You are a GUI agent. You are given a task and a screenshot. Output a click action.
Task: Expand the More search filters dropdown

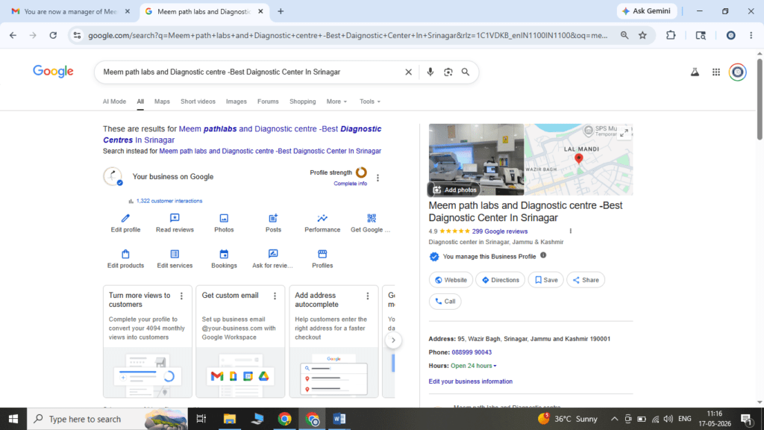click(336, 102)
